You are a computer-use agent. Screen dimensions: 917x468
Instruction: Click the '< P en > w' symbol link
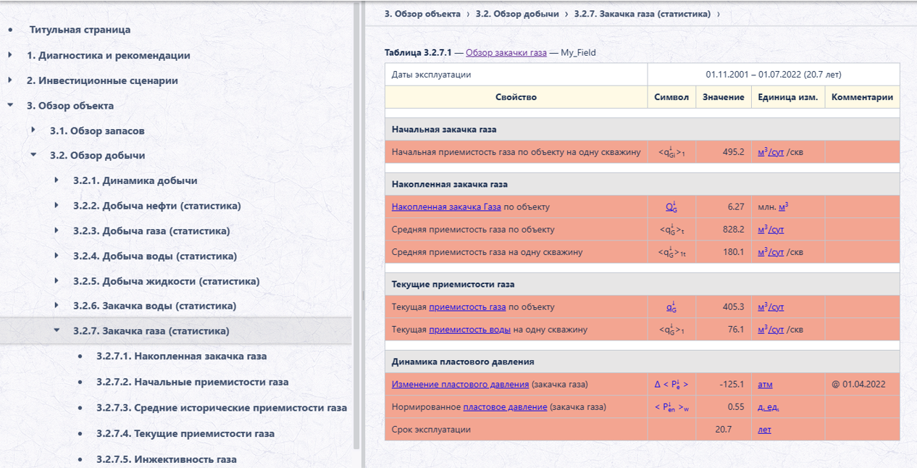coord(671,407)
